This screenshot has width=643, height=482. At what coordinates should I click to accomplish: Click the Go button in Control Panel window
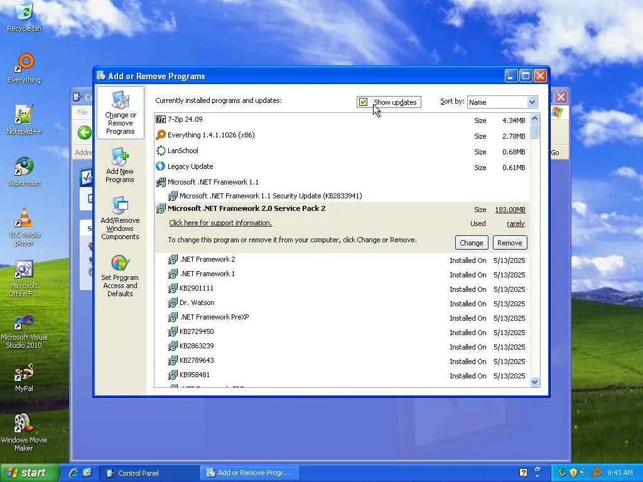pos(555,153)
